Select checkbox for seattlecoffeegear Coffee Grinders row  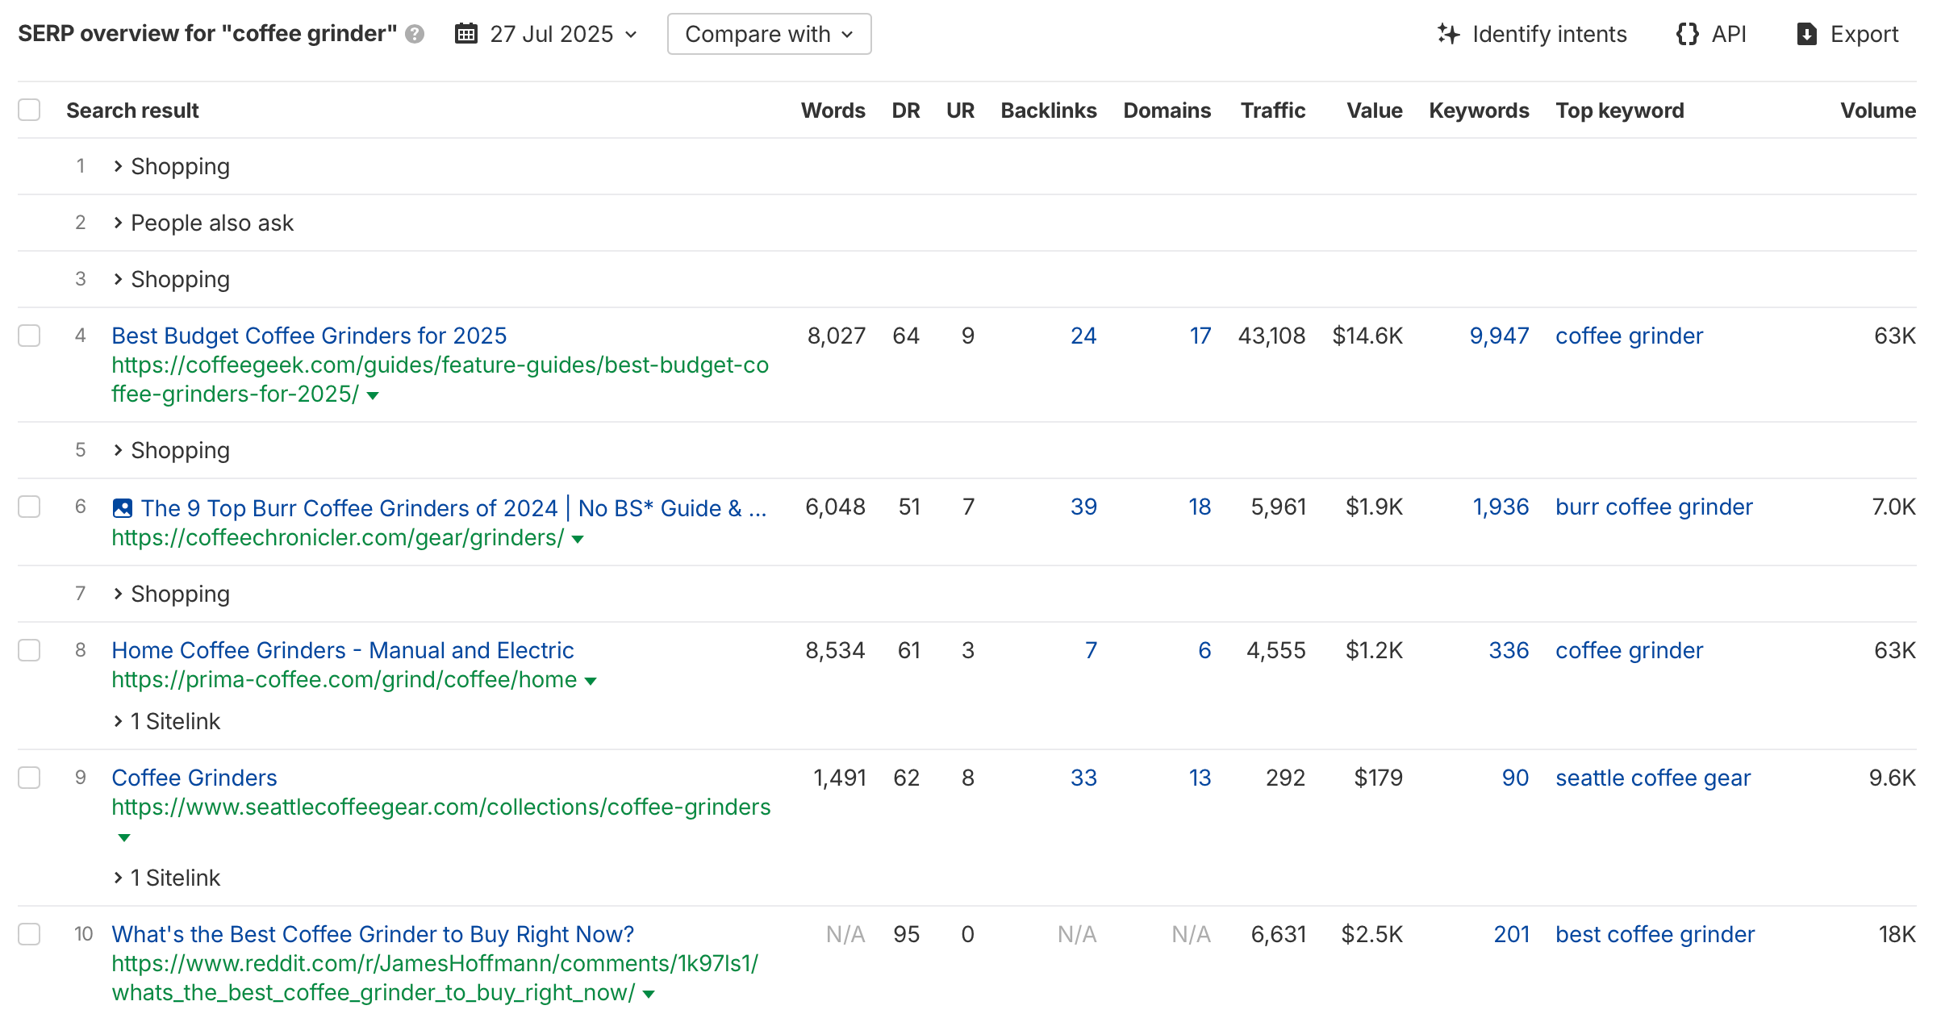[29, 778]
